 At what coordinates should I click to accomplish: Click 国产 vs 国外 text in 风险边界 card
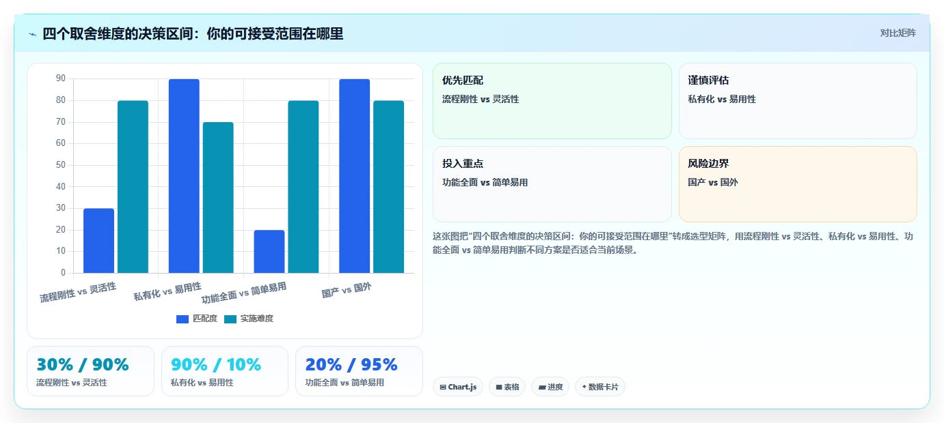(713, 182)
